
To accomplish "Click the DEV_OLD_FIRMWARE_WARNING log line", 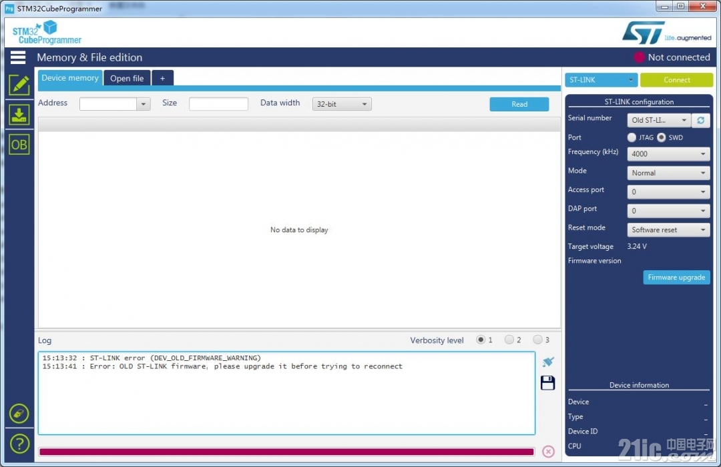I will coord(152,358).
